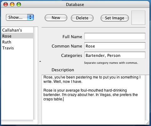151x126 pixels.
Task: Click the New button
Action: 56,18
